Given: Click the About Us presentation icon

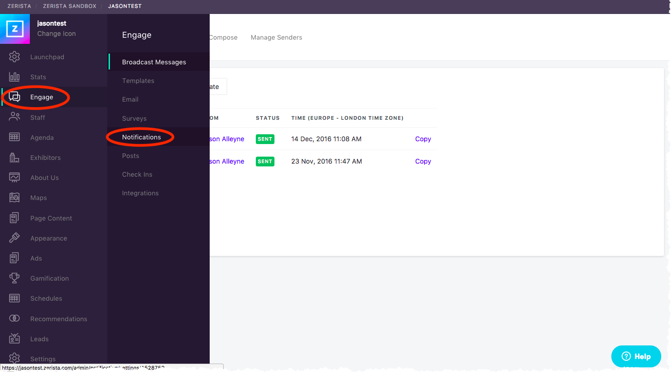Looking at the screenshot, I should point(14,178).
